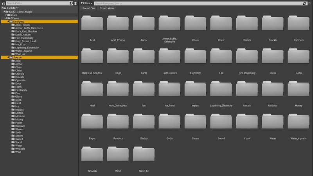Click the save search icon at far right
The width and height of the screenshot is (313, 176).
coord(310,3)
